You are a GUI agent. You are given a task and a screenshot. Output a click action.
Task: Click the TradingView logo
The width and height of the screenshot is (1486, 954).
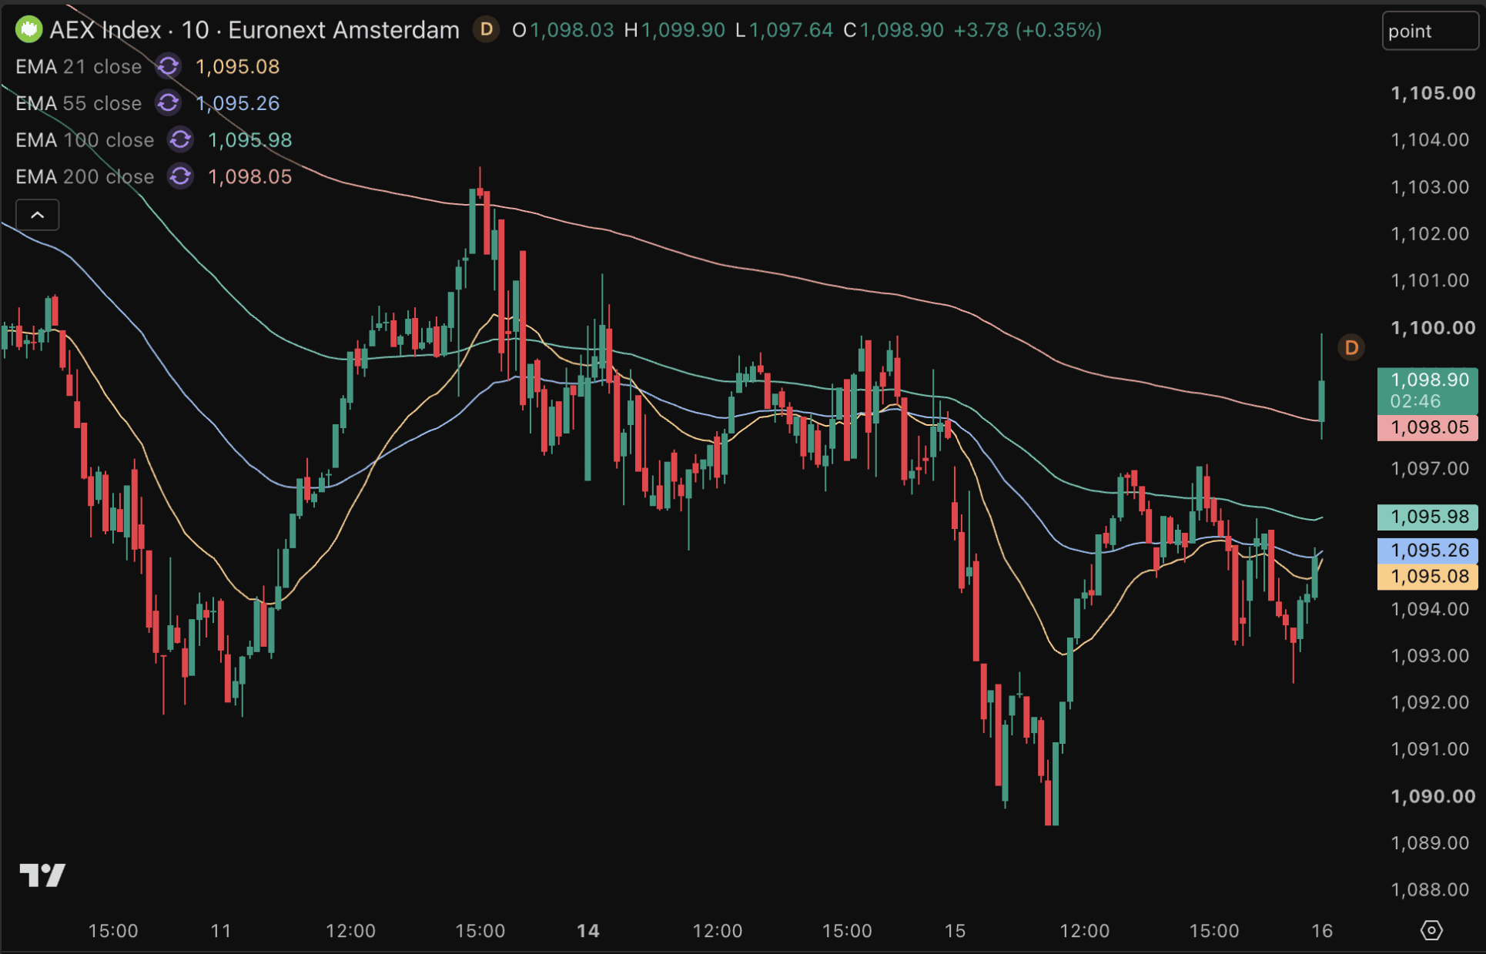click(x=42, y=875)
